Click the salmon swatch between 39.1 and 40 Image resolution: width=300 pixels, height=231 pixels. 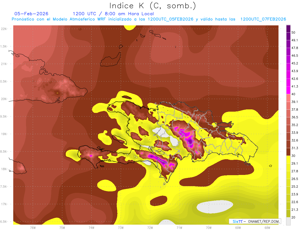(288, 98)
